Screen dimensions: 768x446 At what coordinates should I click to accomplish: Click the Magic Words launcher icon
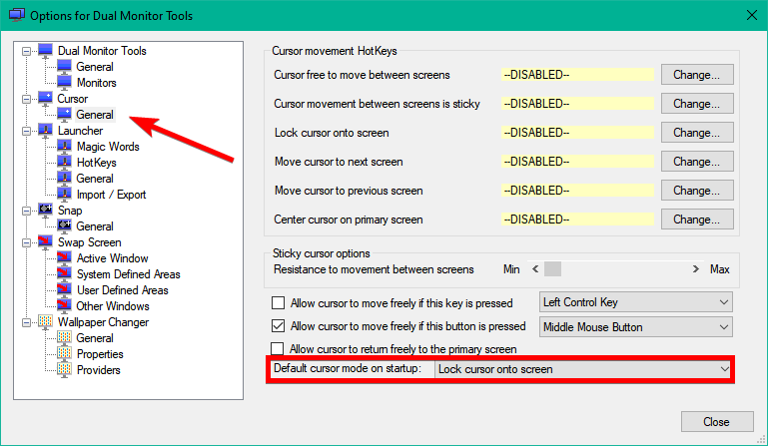pyautogui.click(x=65, y=147)
